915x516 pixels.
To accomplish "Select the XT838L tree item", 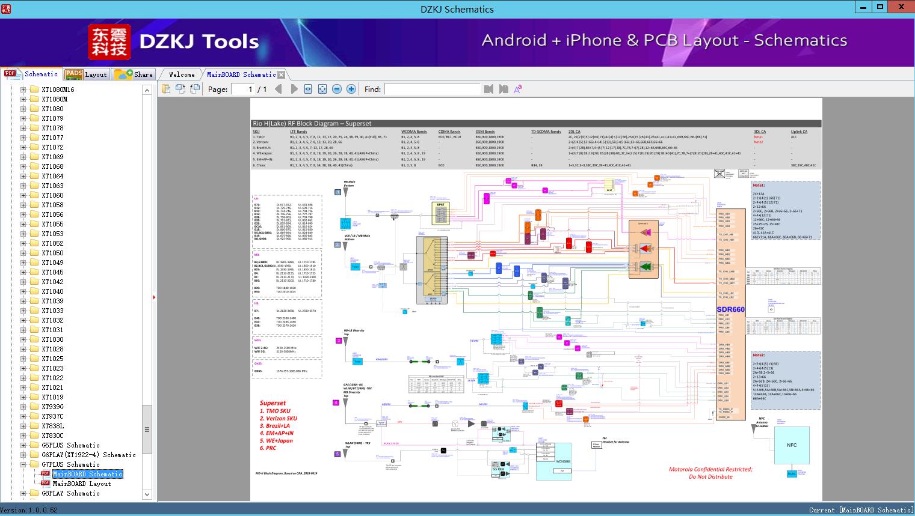I will 52,426.
